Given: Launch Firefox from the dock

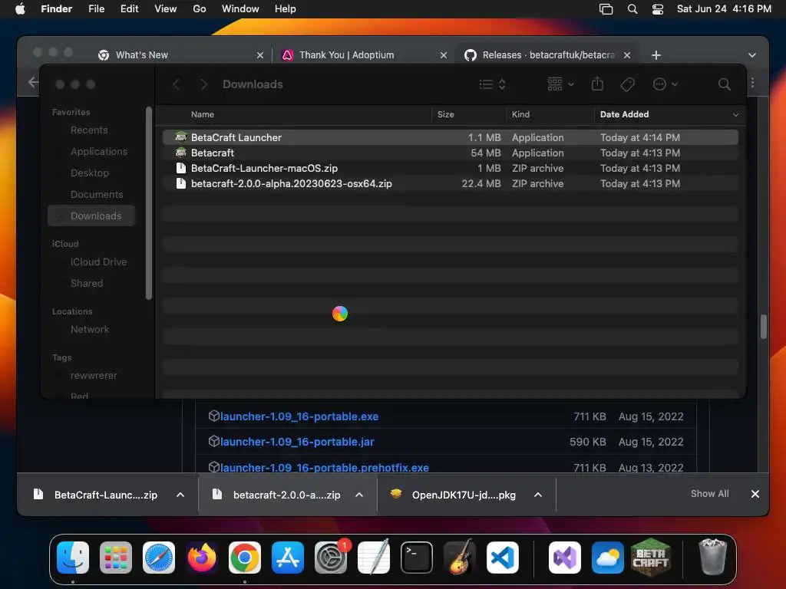Looking at the screenshot, I should (x=202, y=558).
